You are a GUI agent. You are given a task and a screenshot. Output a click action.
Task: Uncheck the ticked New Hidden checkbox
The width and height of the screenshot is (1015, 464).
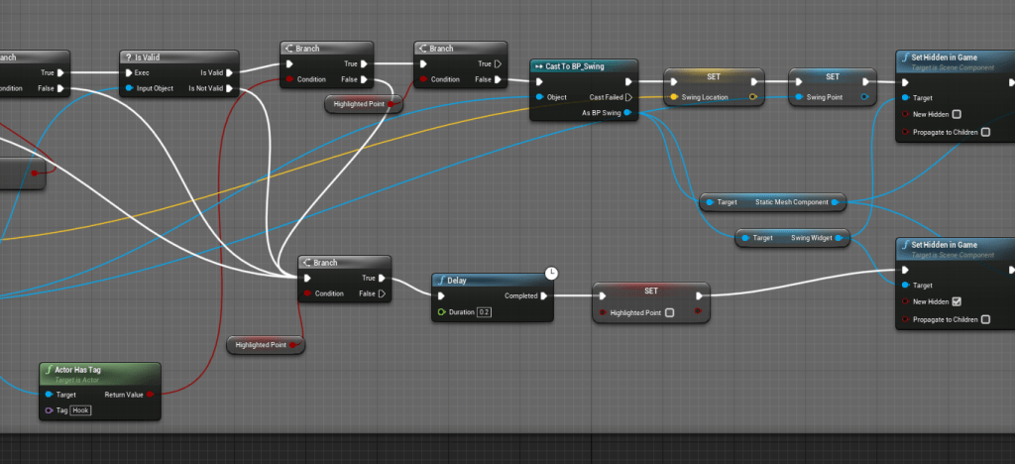(x=956, y=301)
